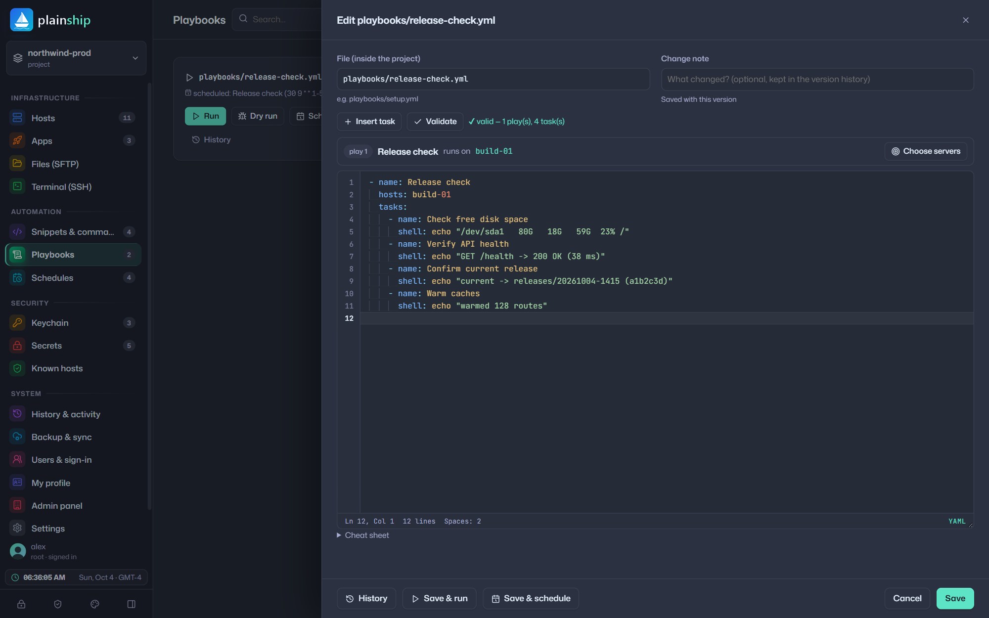The height and width of the screenshot is (618, 989).
Task: Click the shield icon in bottom bar
Action: (x=58, y=604)
